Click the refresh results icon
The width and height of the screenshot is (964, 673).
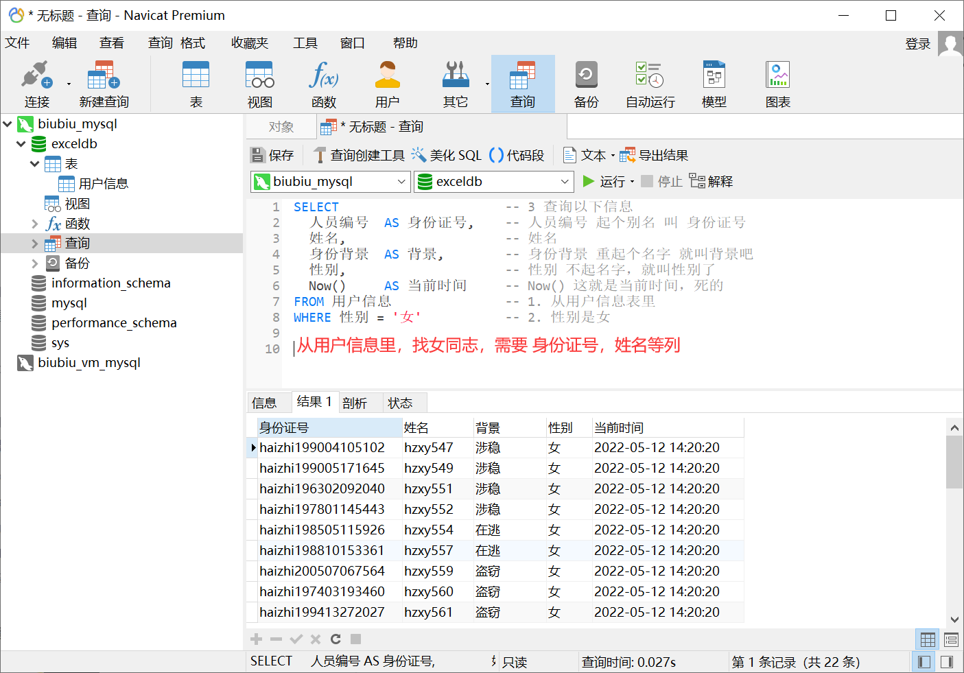336,639
